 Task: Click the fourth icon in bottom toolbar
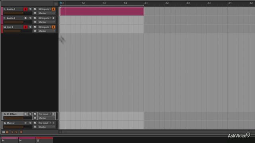click(16, 132)
